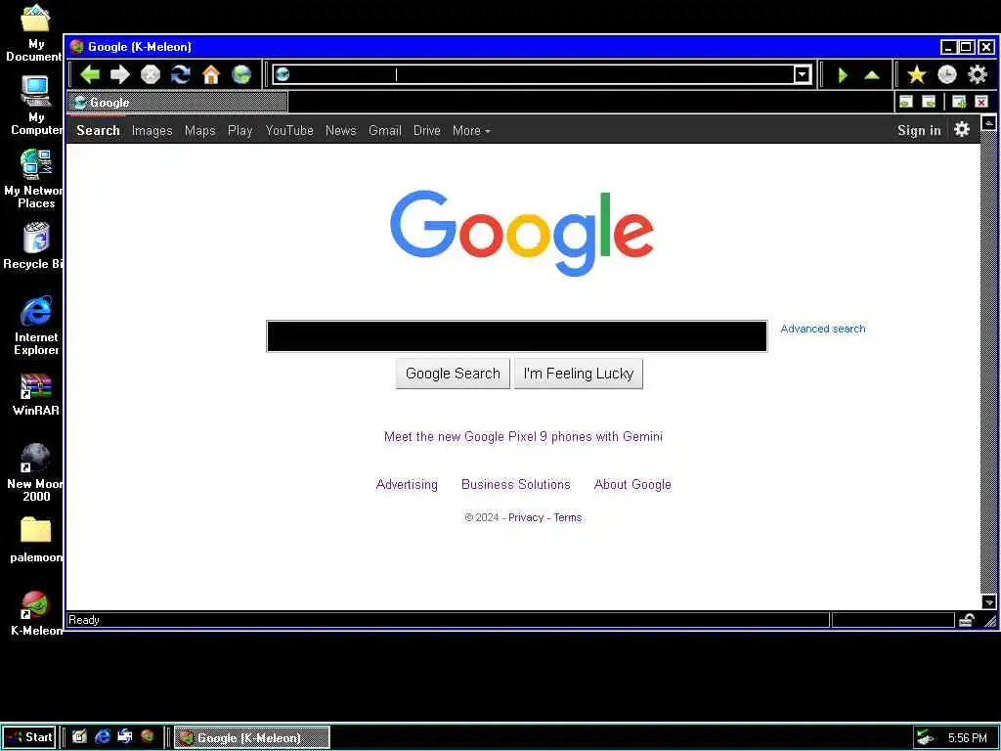Open Gmail in Google navigation bar
This screenshot has width=1001, height=751.
(385, 130)
